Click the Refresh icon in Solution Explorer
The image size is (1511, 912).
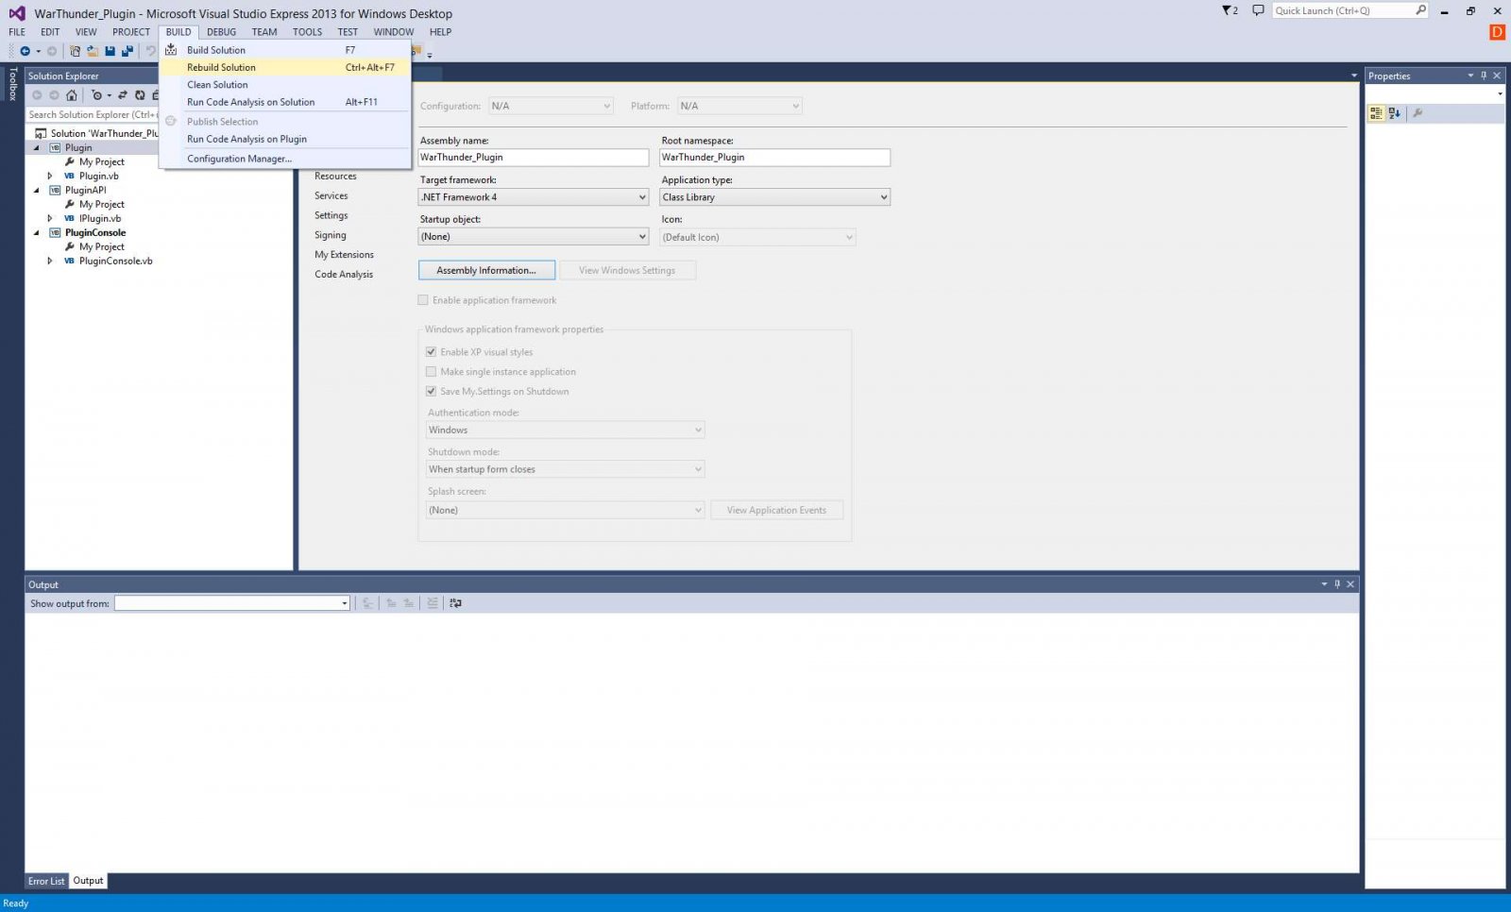click(140, 95)
